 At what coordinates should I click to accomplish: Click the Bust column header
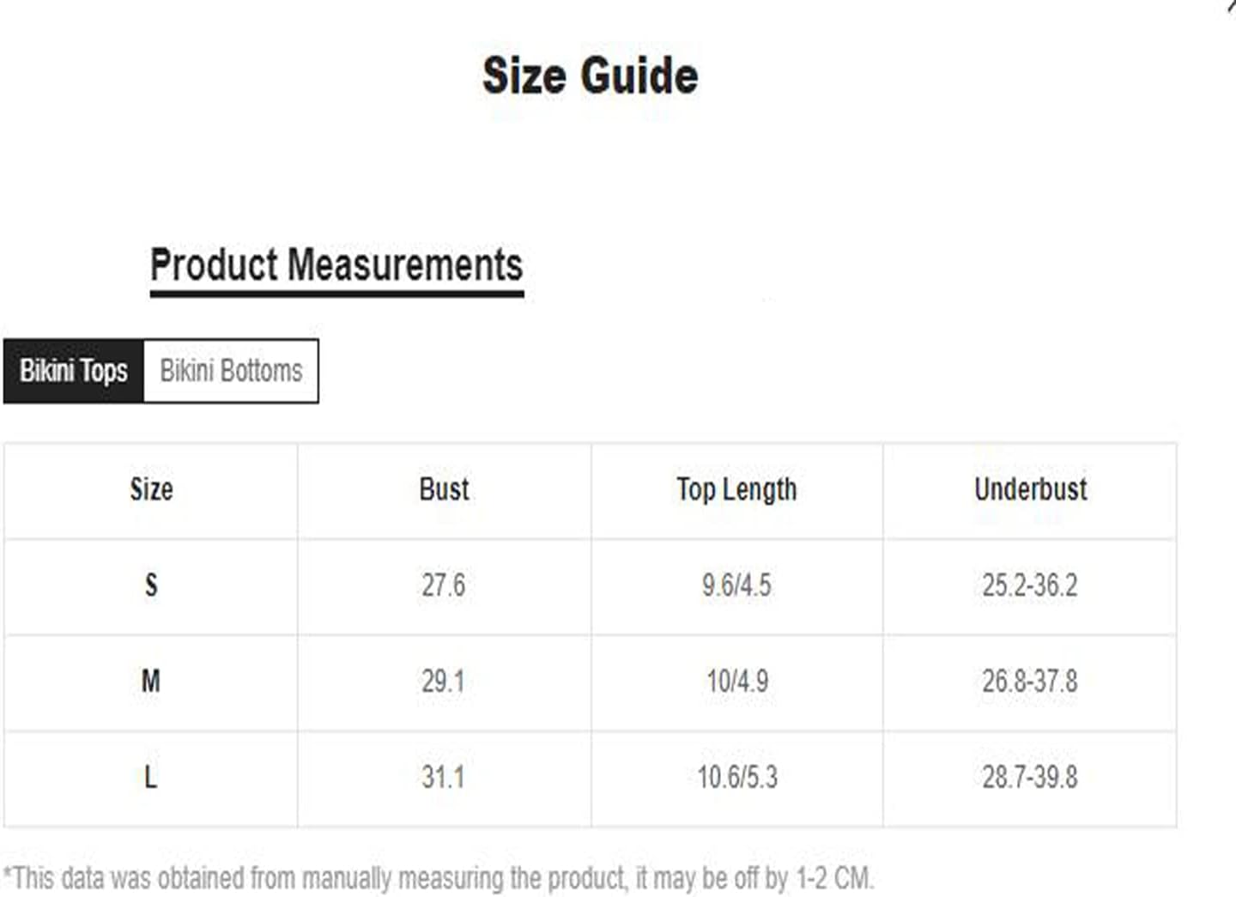tap(444, 489)
